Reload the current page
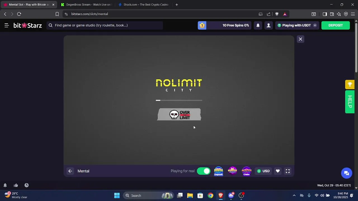The width and height of the screenshot is (358, 201). (x=19, y=14)
